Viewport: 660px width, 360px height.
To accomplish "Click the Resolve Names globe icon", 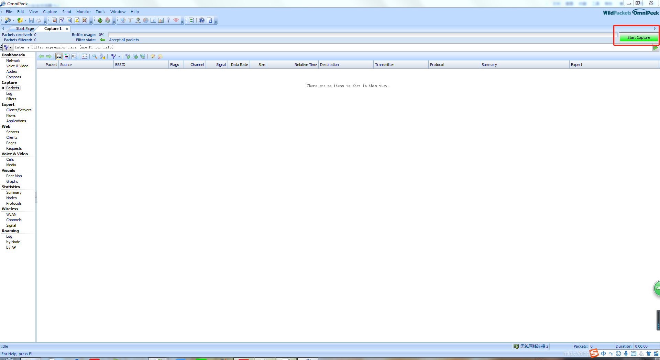I will [143, 56].
